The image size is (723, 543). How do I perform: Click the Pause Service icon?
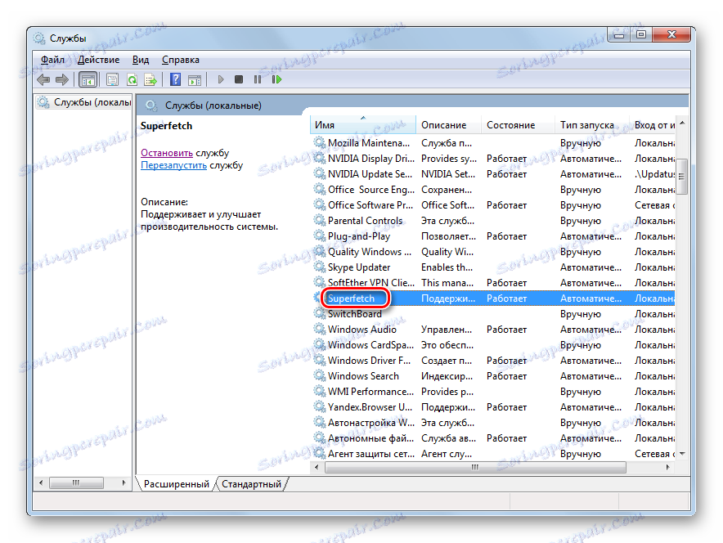[258, 79]
